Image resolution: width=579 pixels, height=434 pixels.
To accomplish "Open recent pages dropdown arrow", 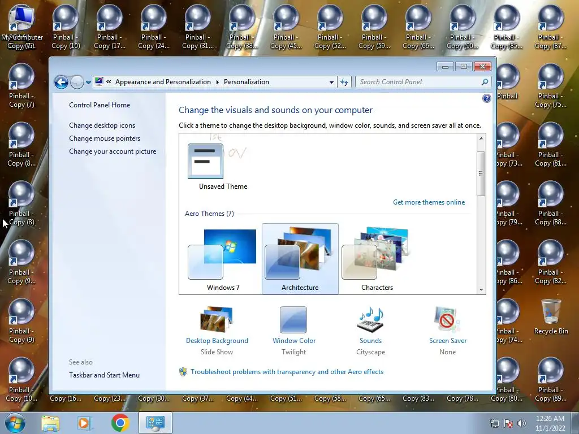I will tap(88, 83).
